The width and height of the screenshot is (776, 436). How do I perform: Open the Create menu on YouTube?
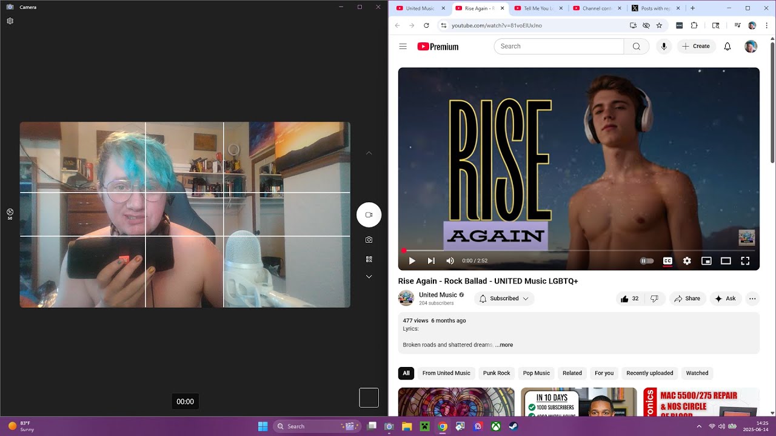click(696, 47)
